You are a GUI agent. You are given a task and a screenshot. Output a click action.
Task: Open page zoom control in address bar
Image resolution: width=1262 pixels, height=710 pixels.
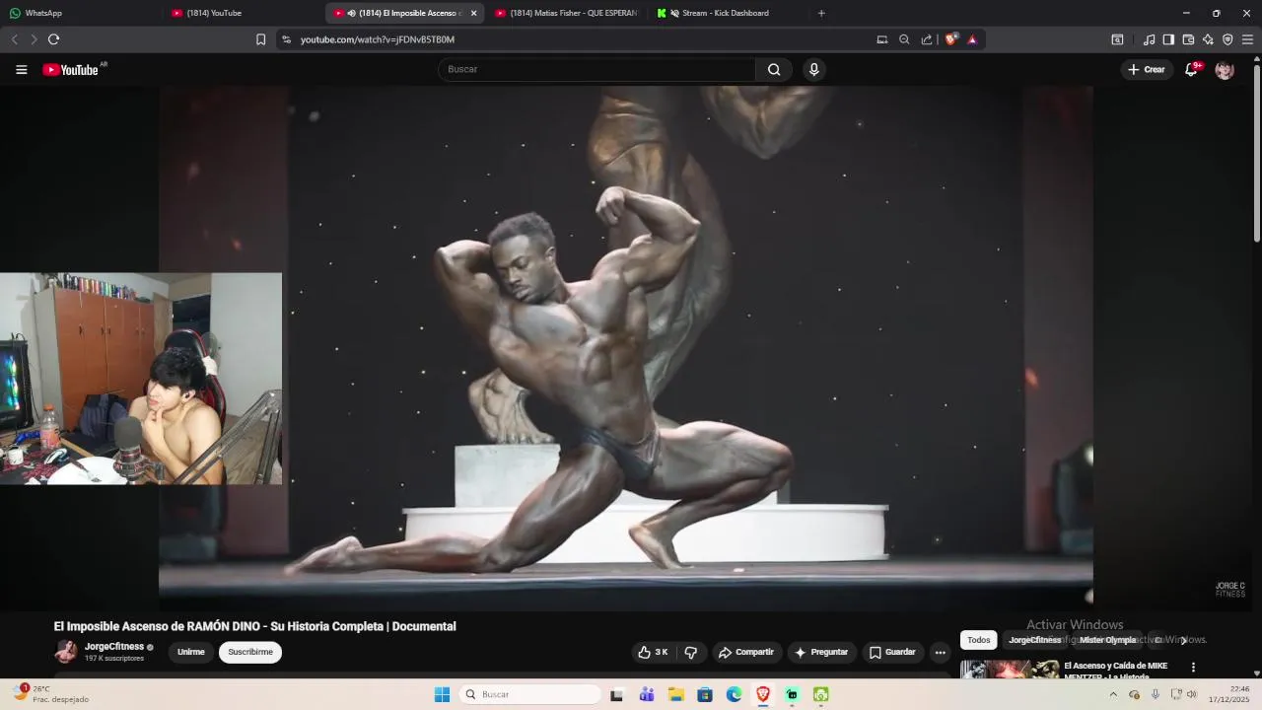coord(904,39)
